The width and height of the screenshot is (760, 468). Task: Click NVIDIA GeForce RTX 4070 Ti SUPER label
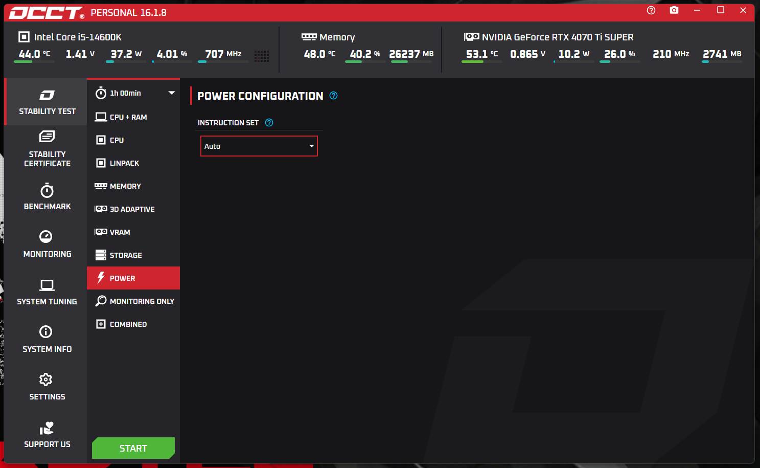point(558,37)
